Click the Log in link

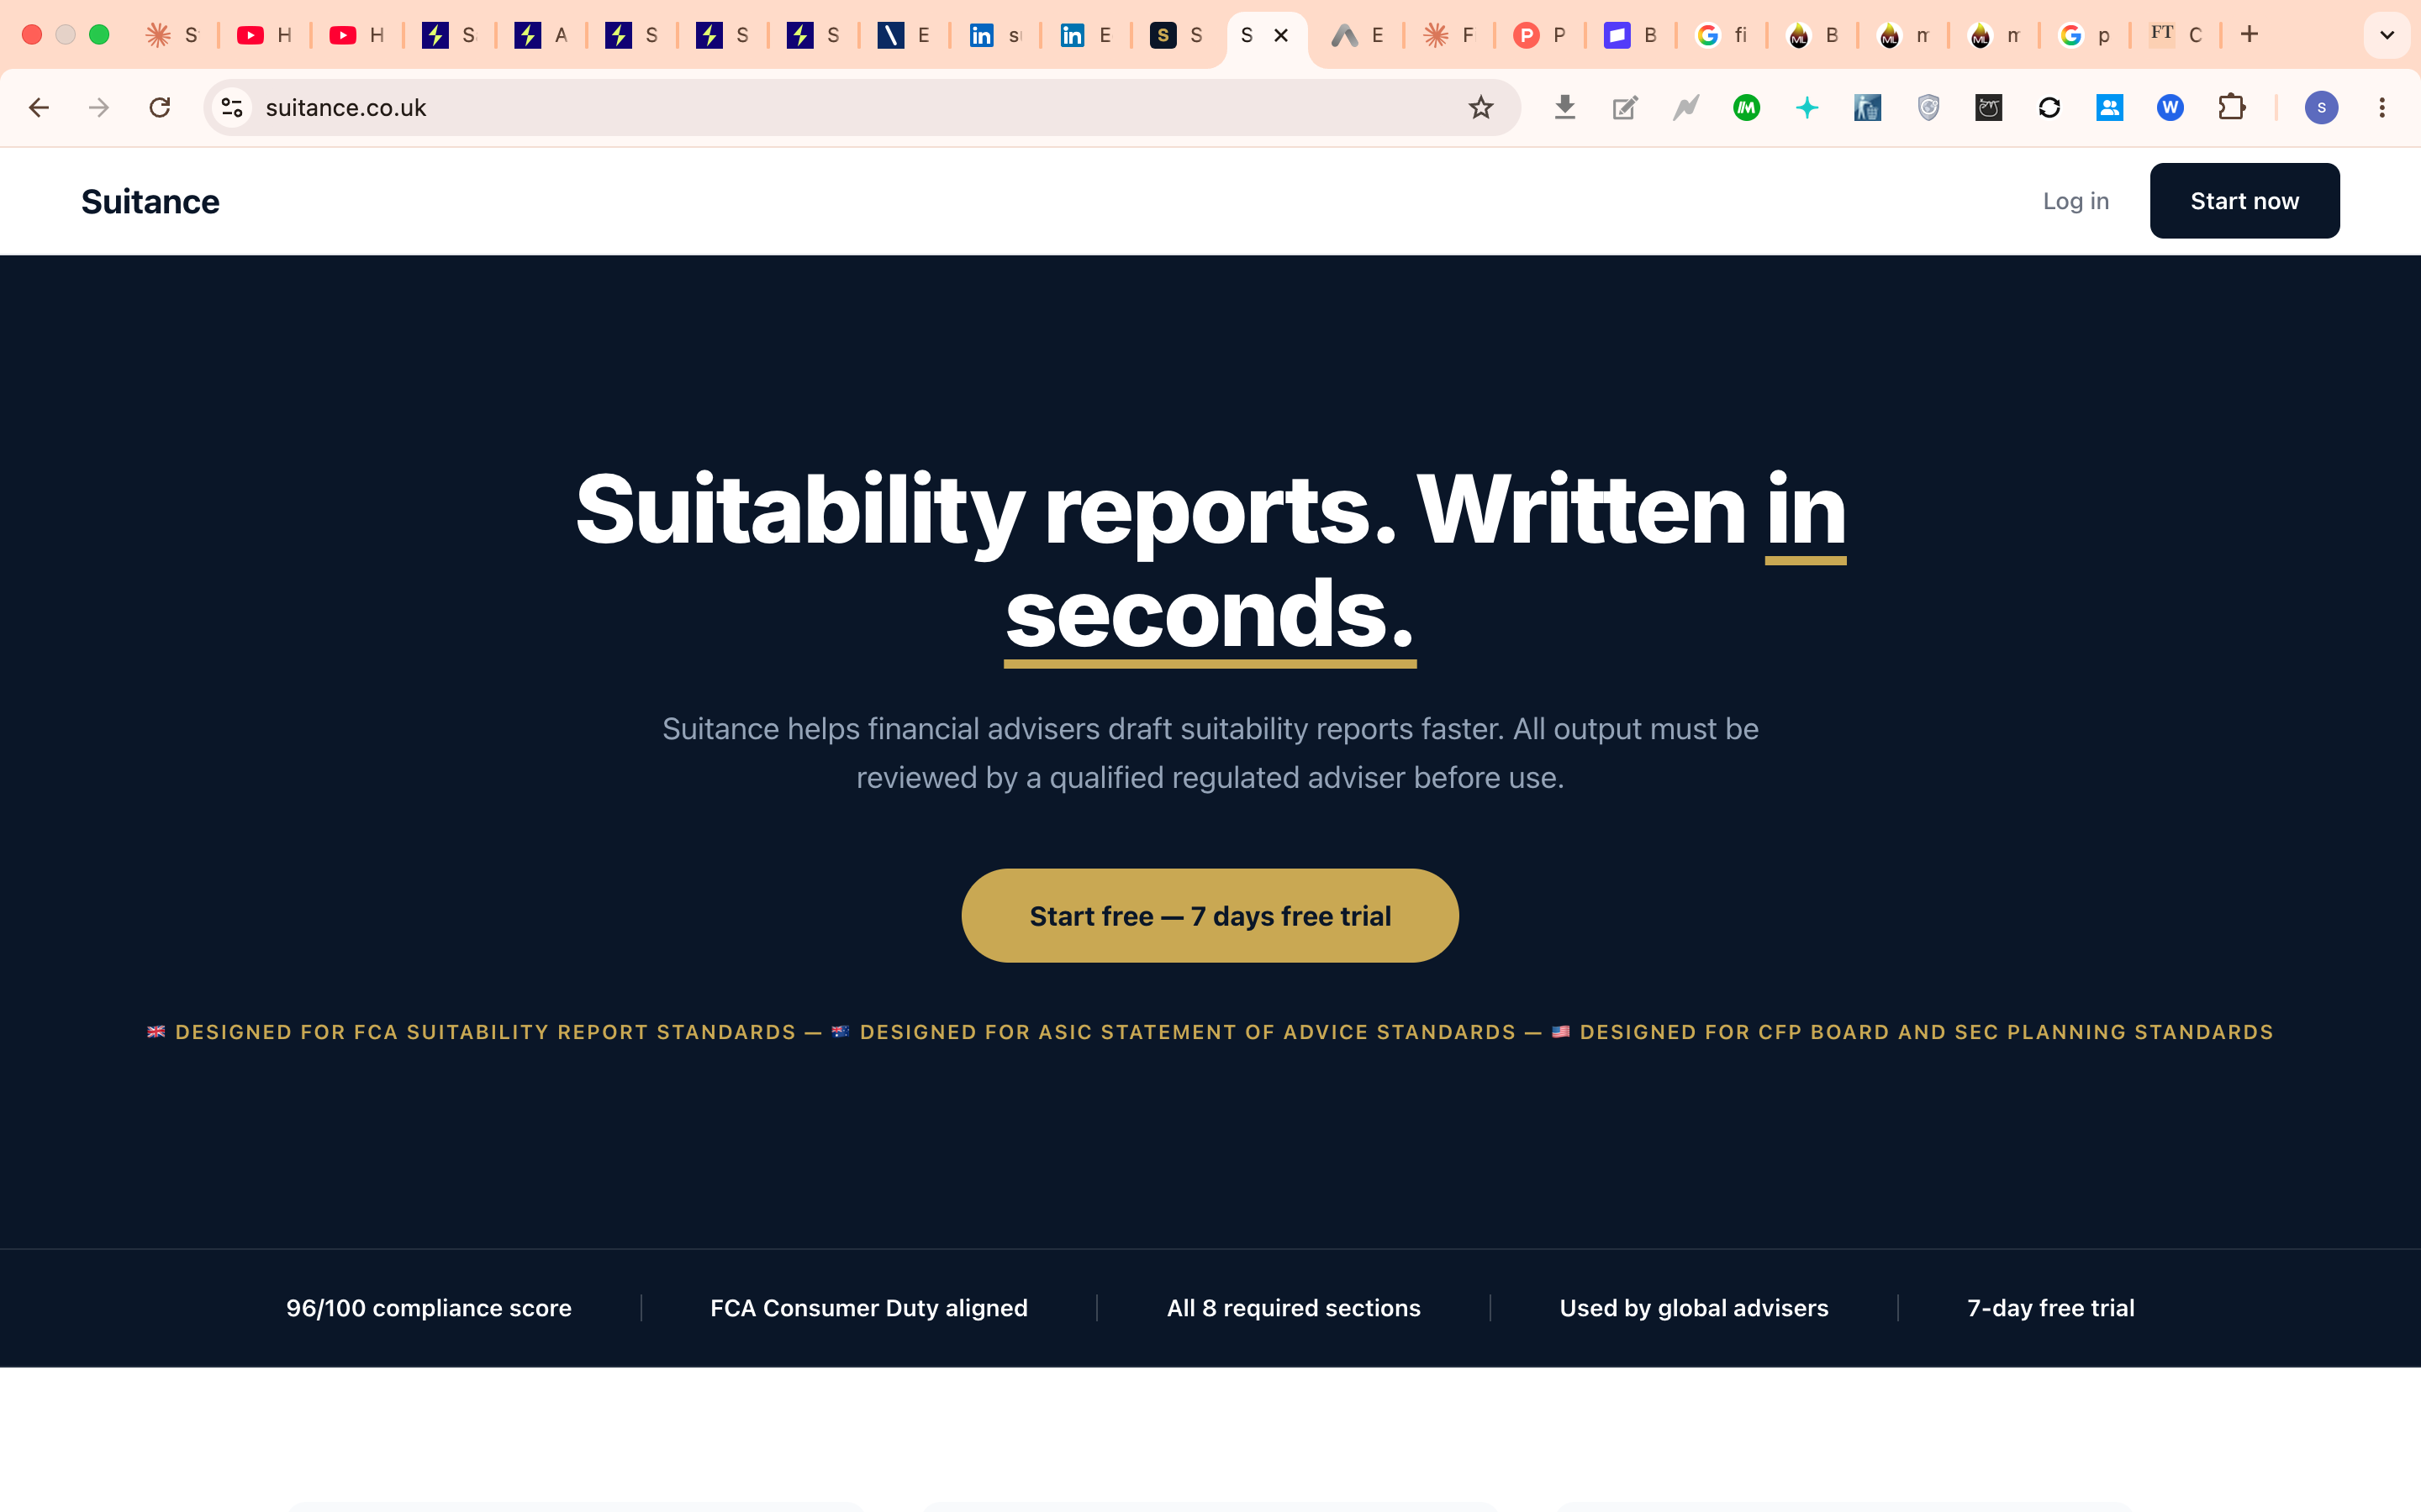pyautogui.click(x=2076, y=201)
